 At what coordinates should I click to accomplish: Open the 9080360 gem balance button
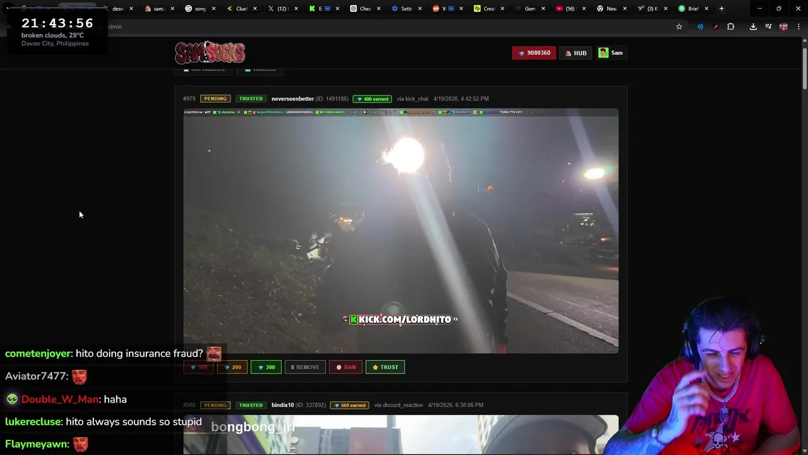(x=534, y=53)
